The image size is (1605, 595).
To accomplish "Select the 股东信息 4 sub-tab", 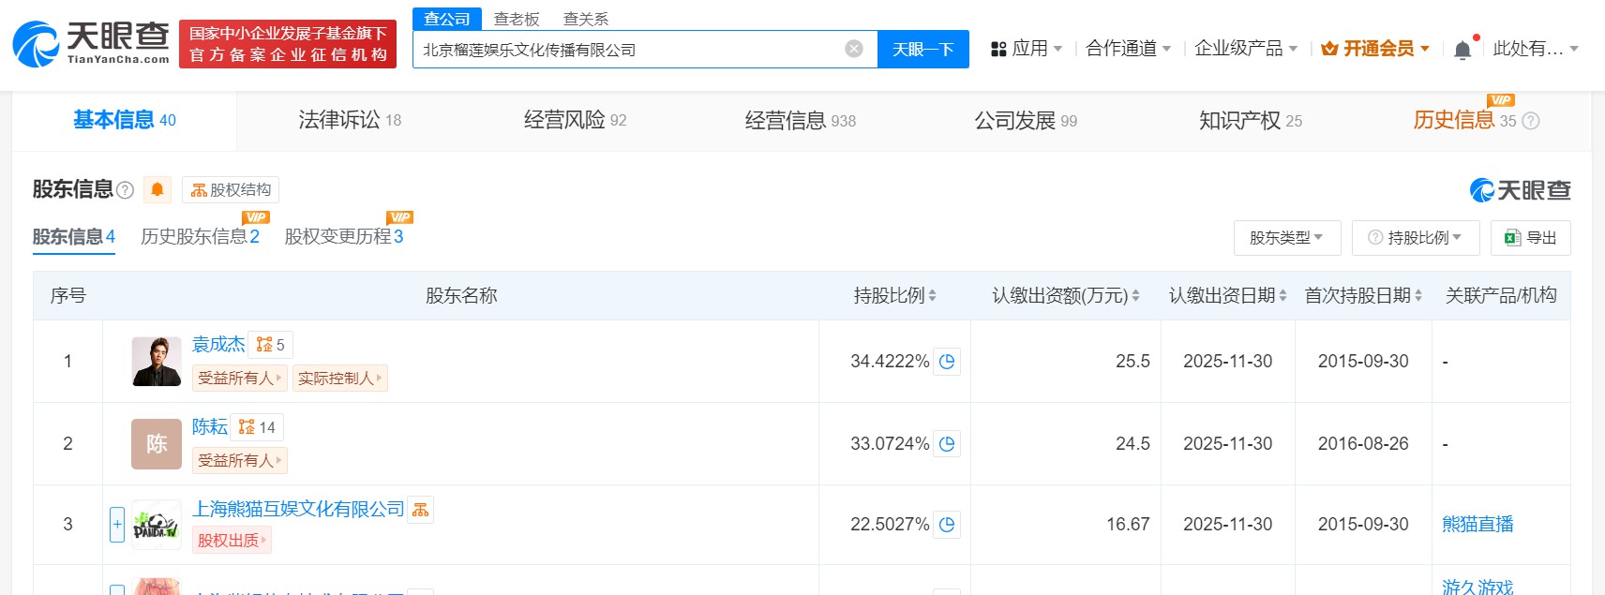I will coord(74,237).
